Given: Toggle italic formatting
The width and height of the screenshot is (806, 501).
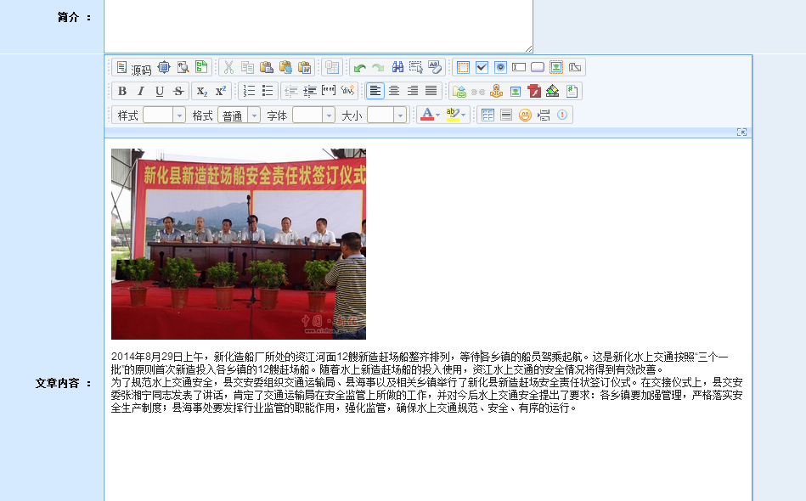Looking at the screenshot, I should 140,92.
